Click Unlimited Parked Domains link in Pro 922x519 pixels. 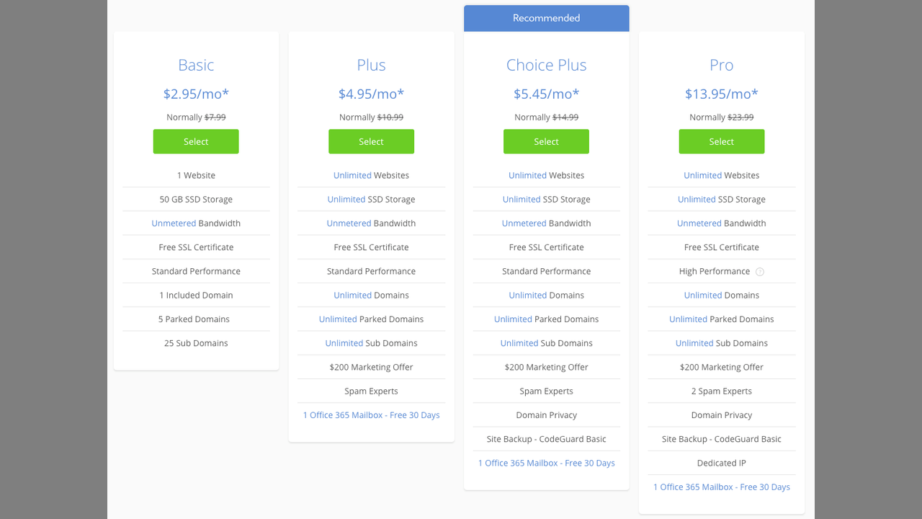coord(688,319)
